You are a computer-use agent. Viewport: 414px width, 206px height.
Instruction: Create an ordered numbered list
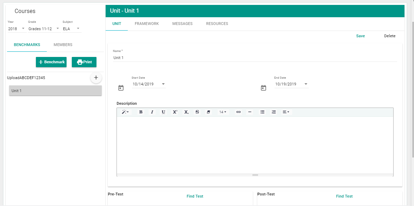[x=274, y=112]
